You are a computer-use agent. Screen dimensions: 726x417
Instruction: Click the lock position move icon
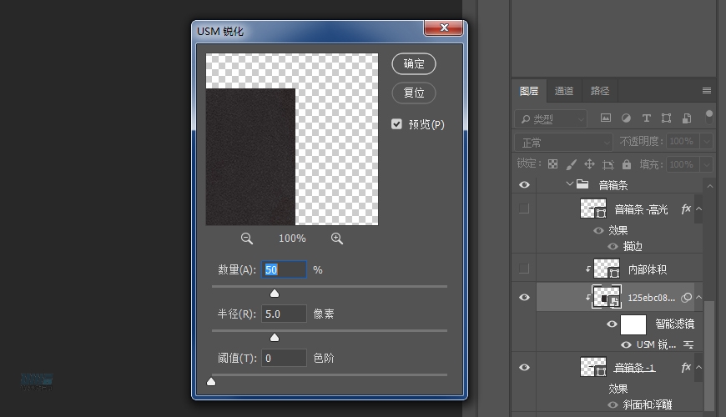589,164
